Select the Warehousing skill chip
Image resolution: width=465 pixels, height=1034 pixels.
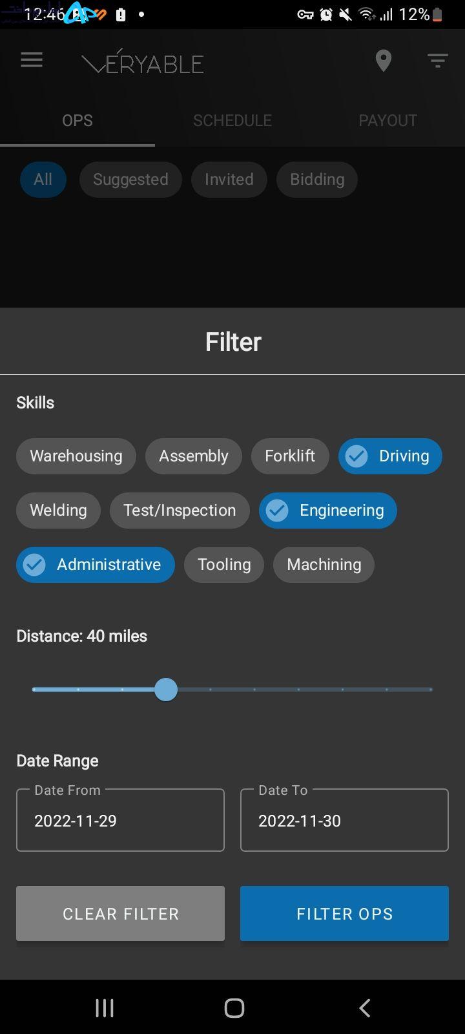[76, 456]
